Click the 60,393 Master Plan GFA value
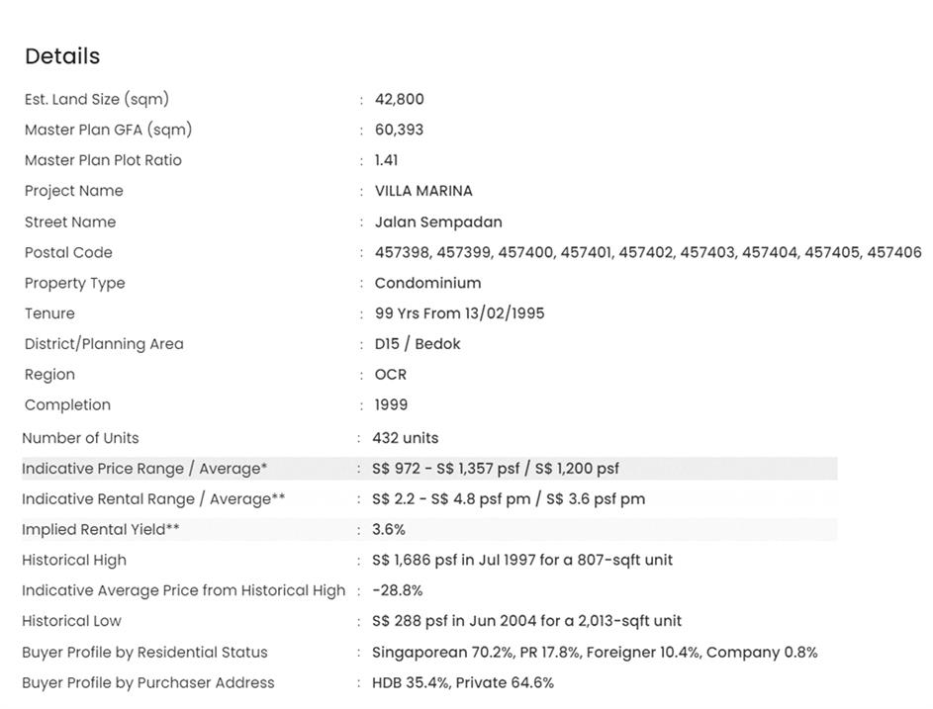This screenshot has height=709, width=933. (x=399, y=130)
